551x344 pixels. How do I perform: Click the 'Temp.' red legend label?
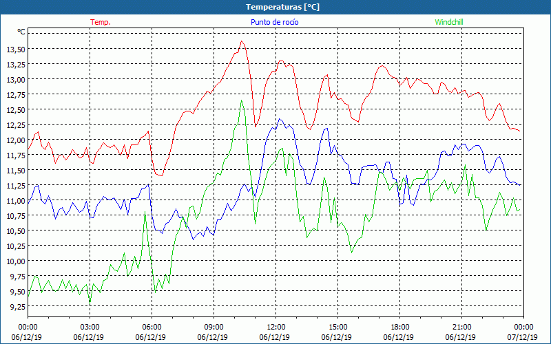[101, 22]
